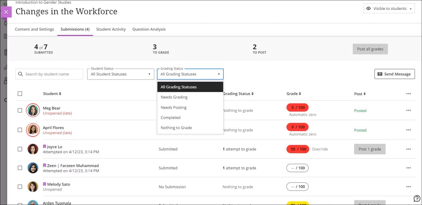This screenshot has width=422, height=205.
Task: Select the checkbox next to Melody Sato
Action: (20, 186)
